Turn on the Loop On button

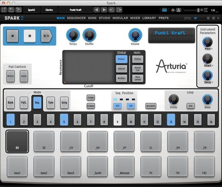[191, 106]
